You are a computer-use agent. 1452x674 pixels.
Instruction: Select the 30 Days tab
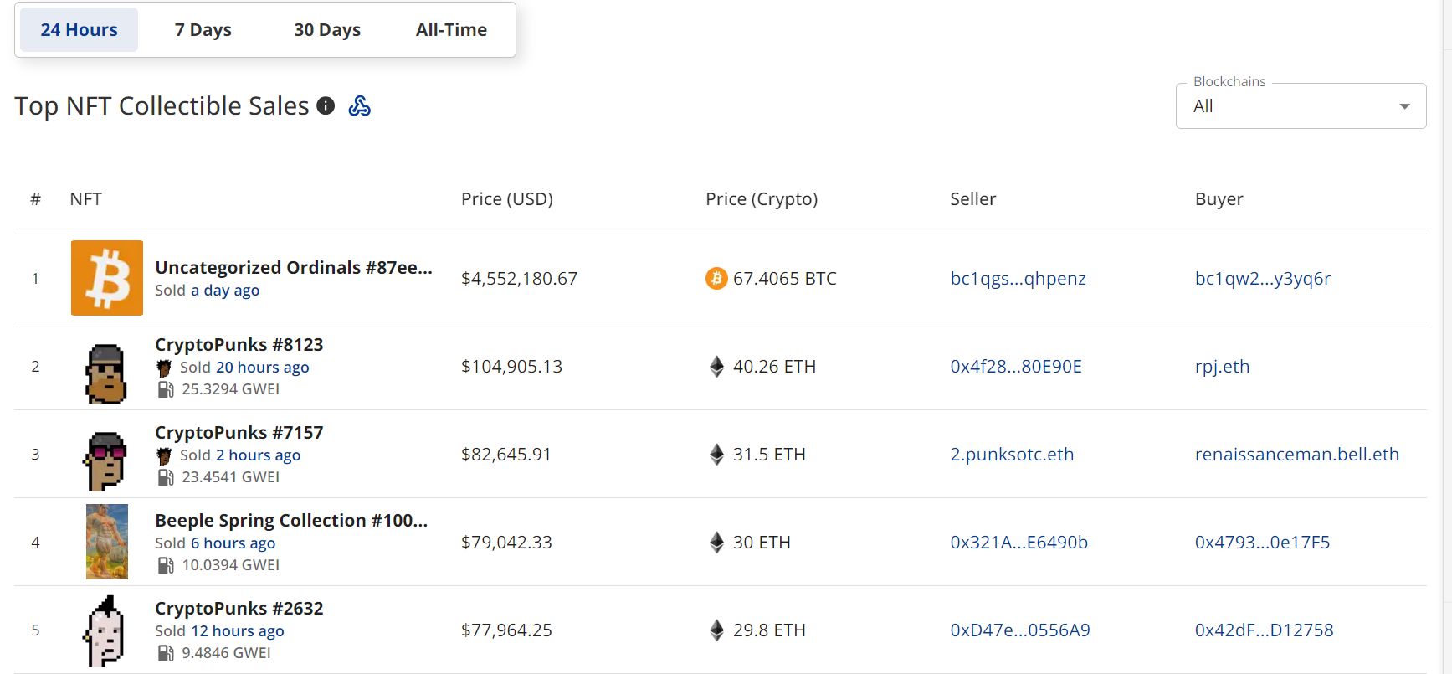tap(327, 30)
